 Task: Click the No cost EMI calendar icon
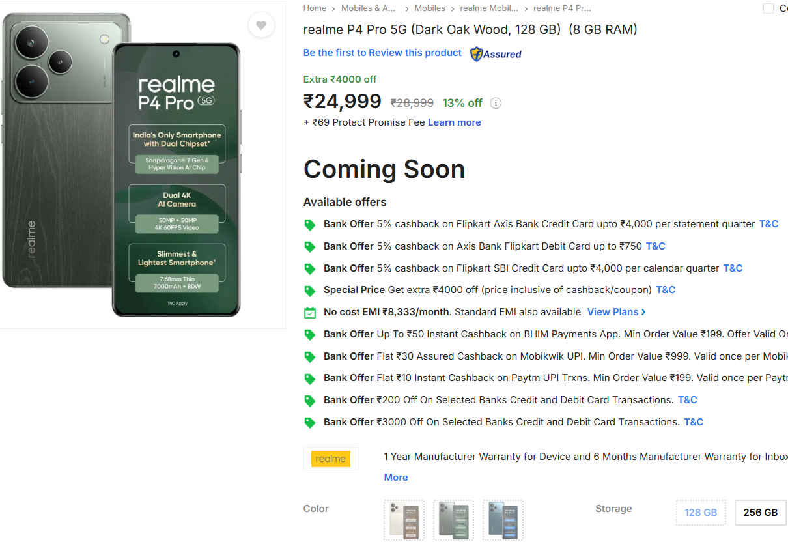pyautogui.click(x=310, y=313)
